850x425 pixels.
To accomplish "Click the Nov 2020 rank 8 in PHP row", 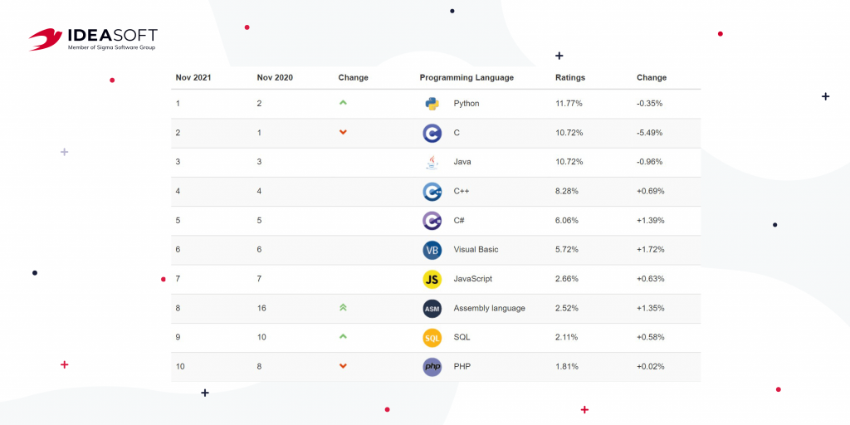I will click(259, 367).
